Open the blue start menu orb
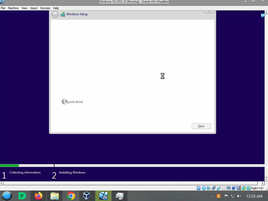Screen dimensions: 268x201 point(7,196)
